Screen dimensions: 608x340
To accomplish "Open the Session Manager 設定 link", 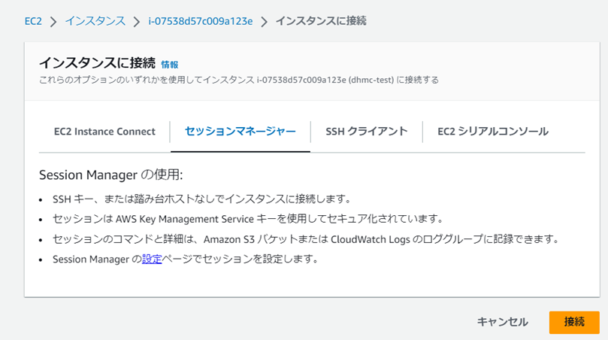I will [x=152, y=259].
